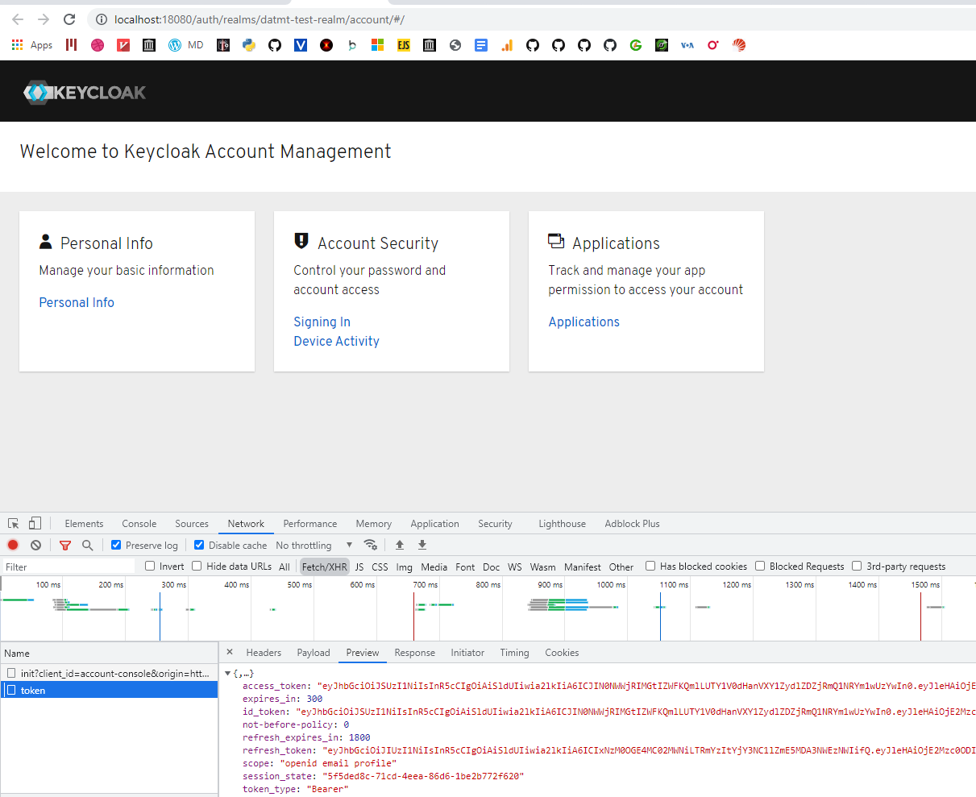Image resolution: width=976 pixels, height=797 pixels.
Task: Check the Has blocked cookies checkbox
Action: pyautogui.click(x=650, y=566)
